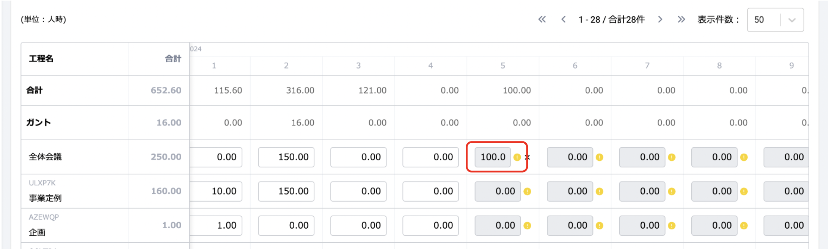Screen dimensions: 829x251
Task: Go to the first page of results
Action: [x=542, y=19]
